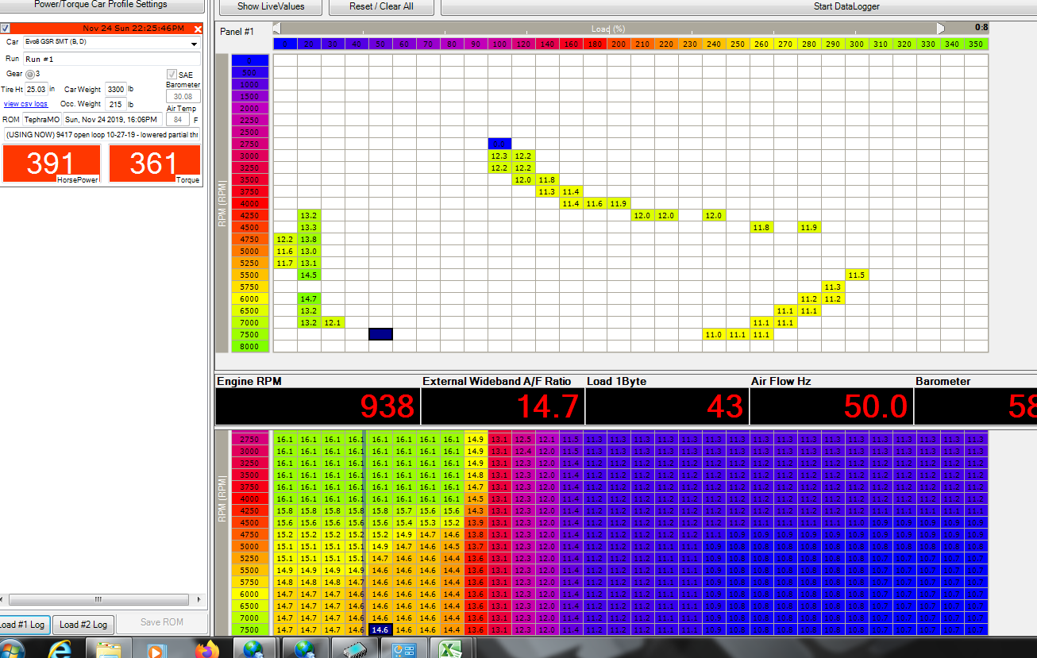Click the Tire Ht input field
1037x658 pixels.
[x=36, y=90]
